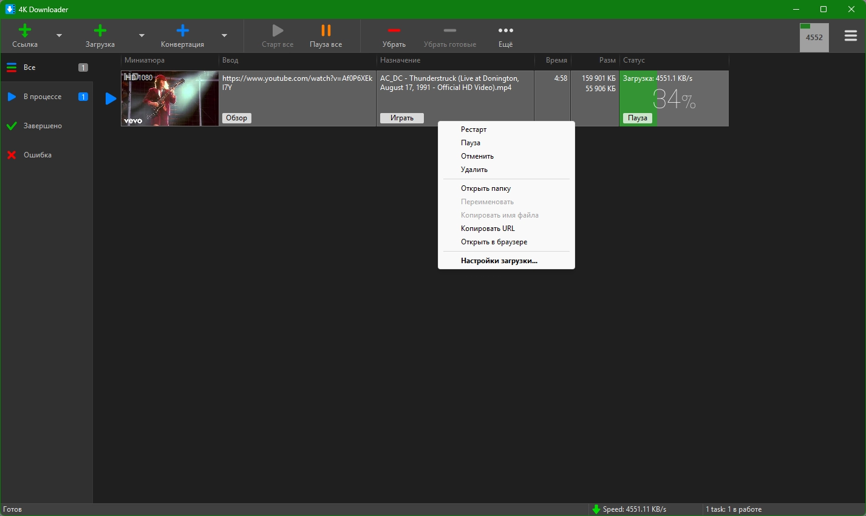Expand the Загрузка dropdown arrow
The height and width of the screenshot is (516, 866).
141,36
